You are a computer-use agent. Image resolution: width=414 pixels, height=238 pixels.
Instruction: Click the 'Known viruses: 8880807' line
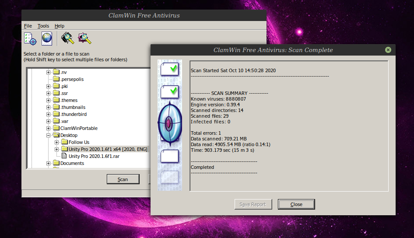pos(218,99)
